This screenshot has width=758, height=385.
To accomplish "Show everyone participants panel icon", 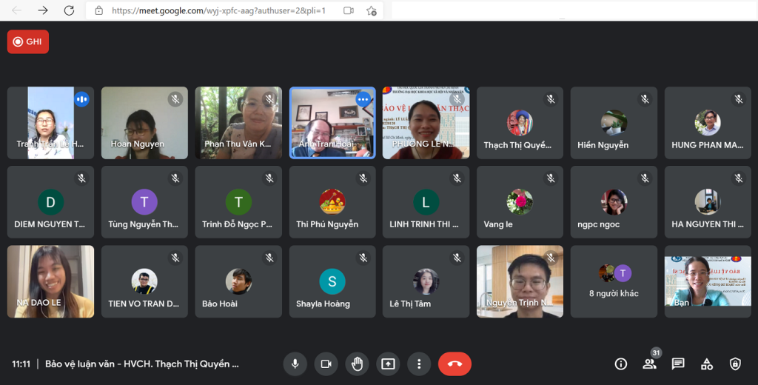I will click(x=649, y=364).
